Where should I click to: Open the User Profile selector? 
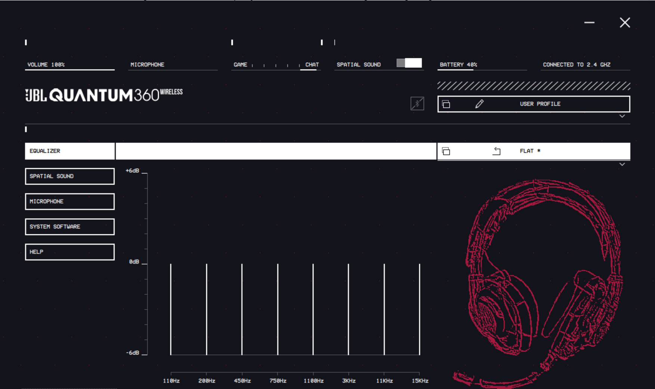click(534, 104)
